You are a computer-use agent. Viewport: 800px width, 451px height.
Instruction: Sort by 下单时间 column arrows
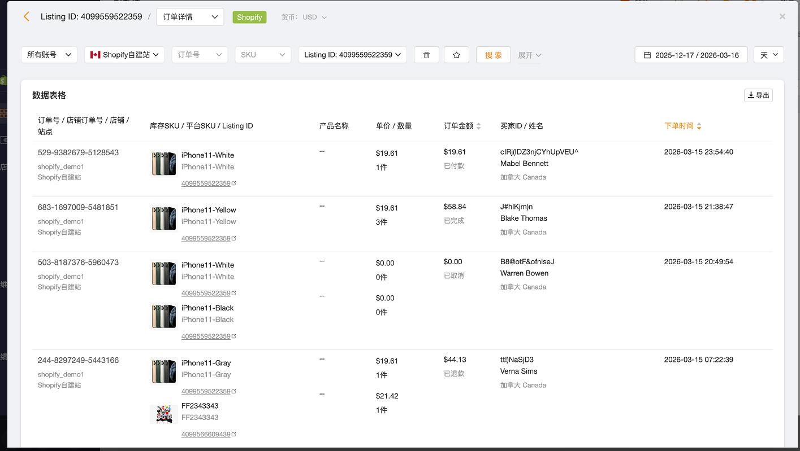pyautogui.click(x=699, y=126)
